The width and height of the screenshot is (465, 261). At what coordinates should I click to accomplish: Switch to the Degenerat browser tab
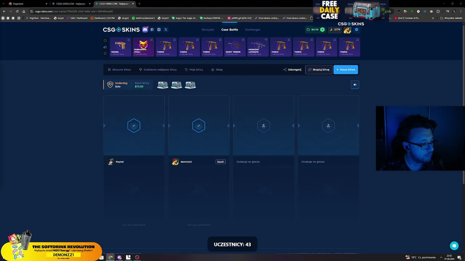click(x=27, y=4)
